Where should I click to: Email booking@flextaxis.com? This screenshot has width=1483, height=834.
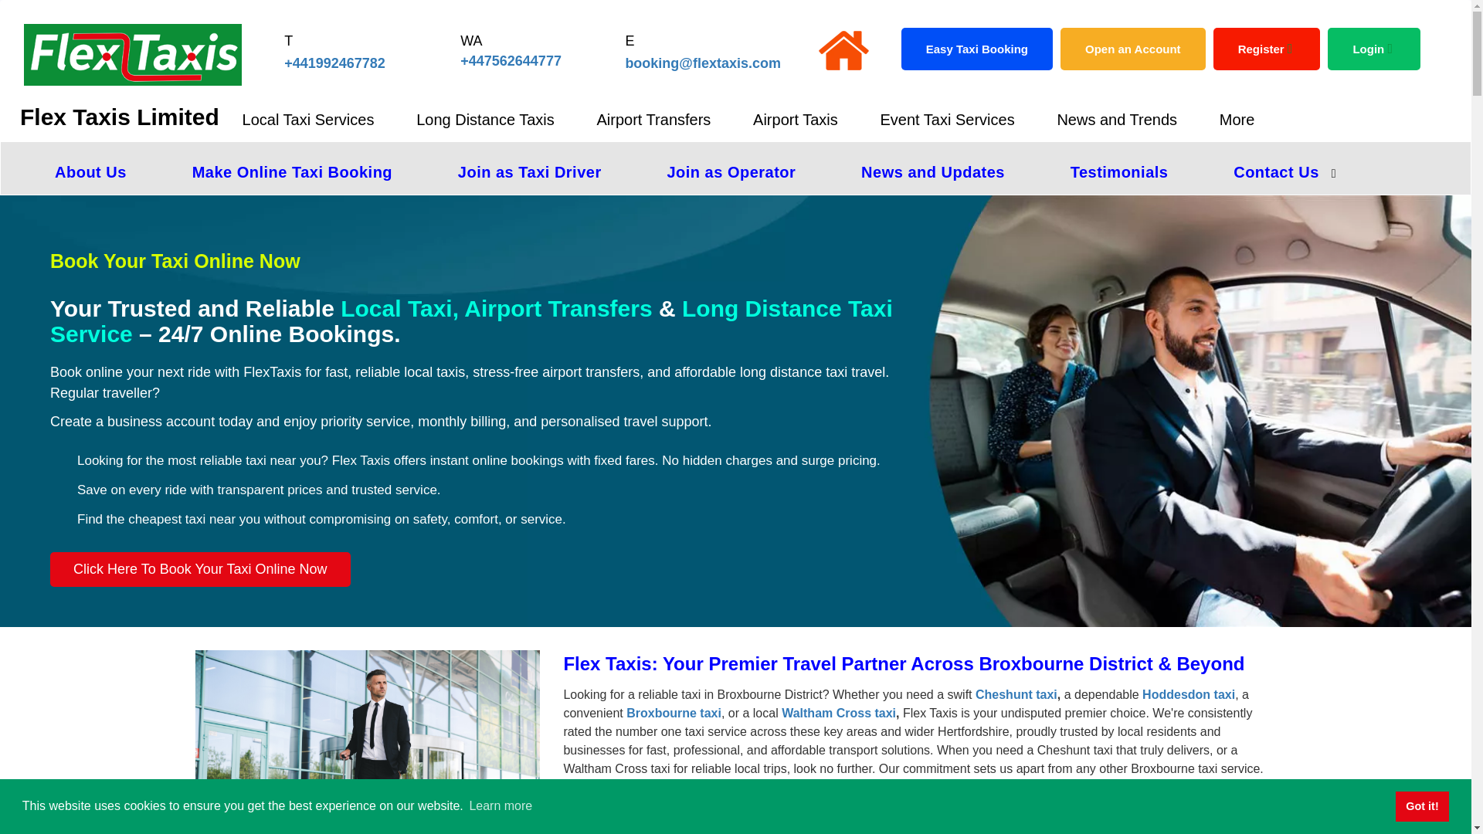click(702, 63)
